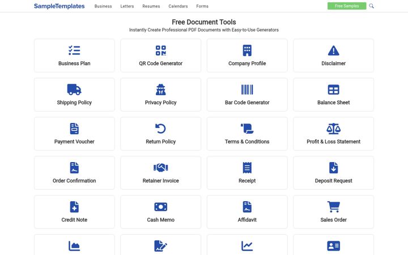
Task: Click the Shipping Policy label
Action: [74, 103]
